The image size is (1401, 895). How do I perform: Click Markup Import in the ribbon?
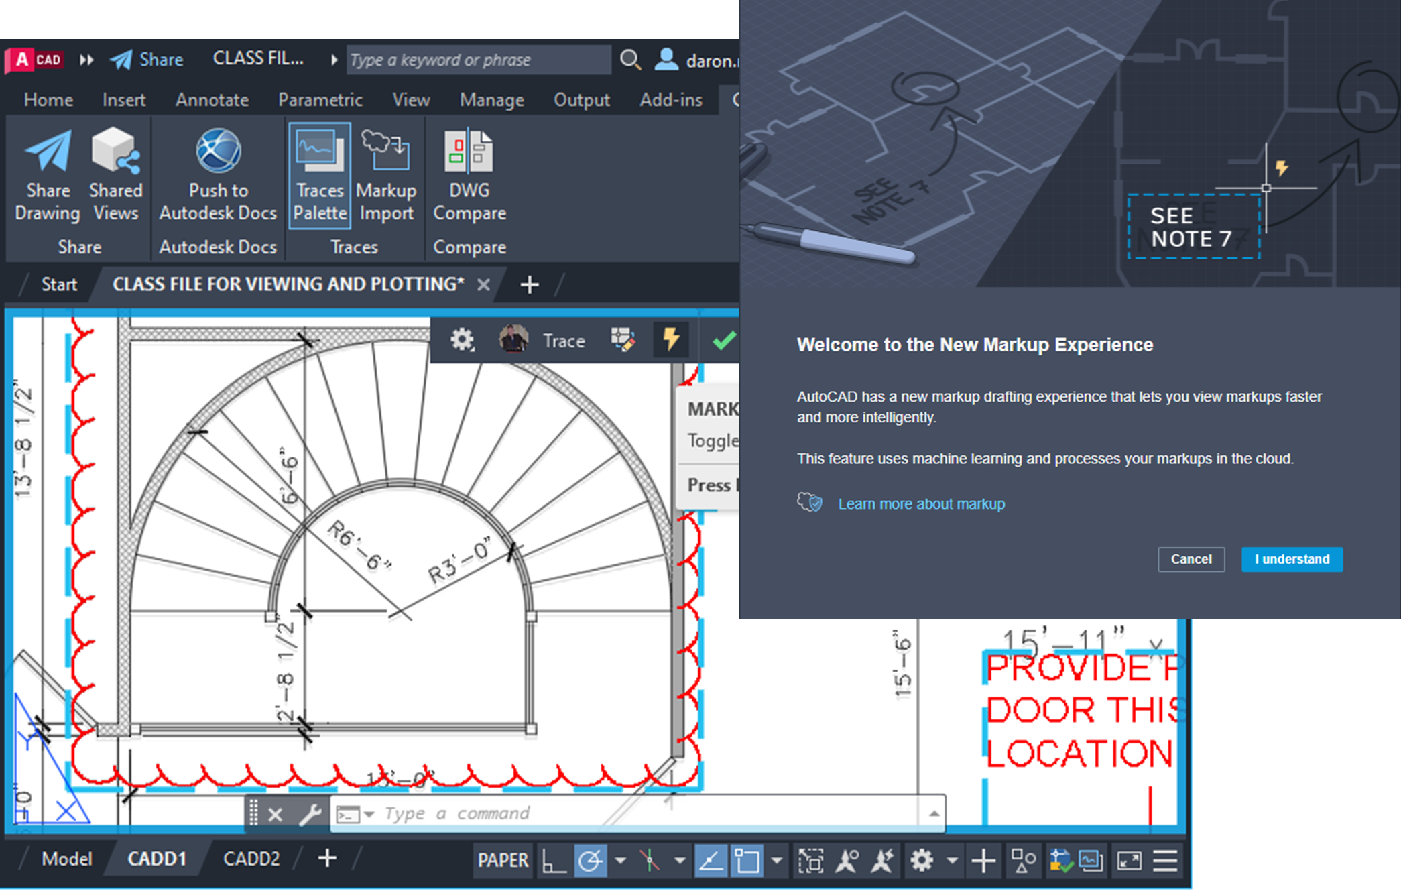coord(386,176)
